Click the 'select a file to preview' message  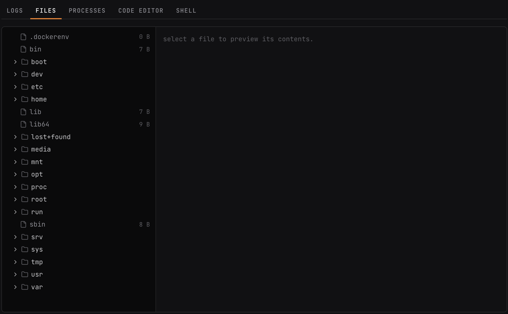238,39
